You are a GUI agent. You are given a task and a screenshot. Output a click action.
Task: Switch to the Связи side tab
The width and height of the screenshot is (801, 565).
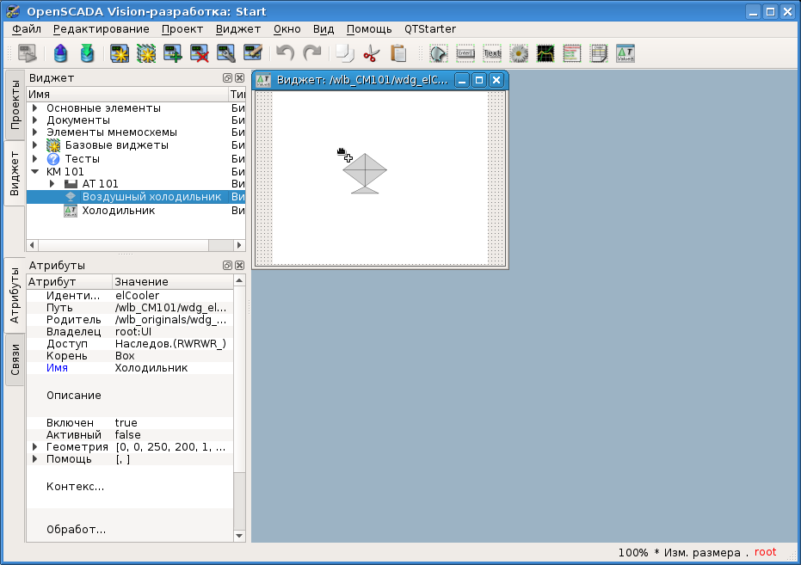click(x=15, y=359)
